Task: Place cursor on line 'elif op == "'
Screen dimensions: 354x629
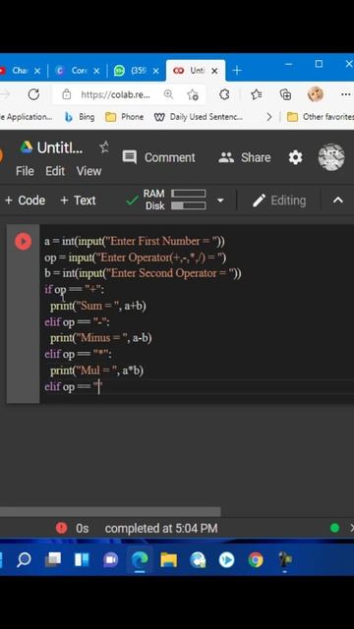Action: pyautogui.click(x=74, y=387)
